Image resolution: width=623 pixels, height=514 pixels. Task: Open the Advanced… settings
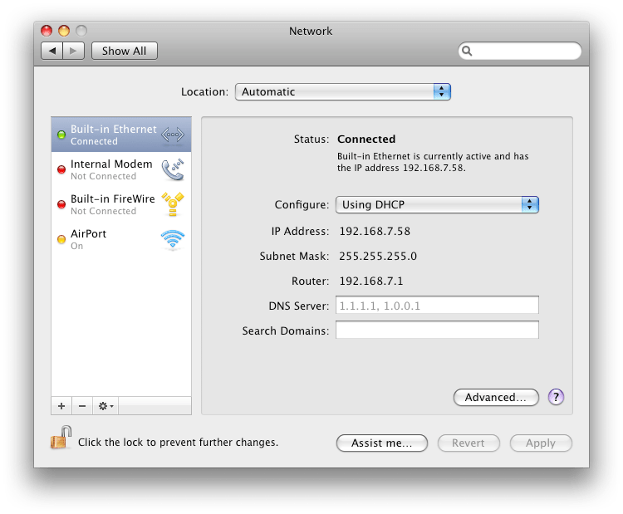496,397
